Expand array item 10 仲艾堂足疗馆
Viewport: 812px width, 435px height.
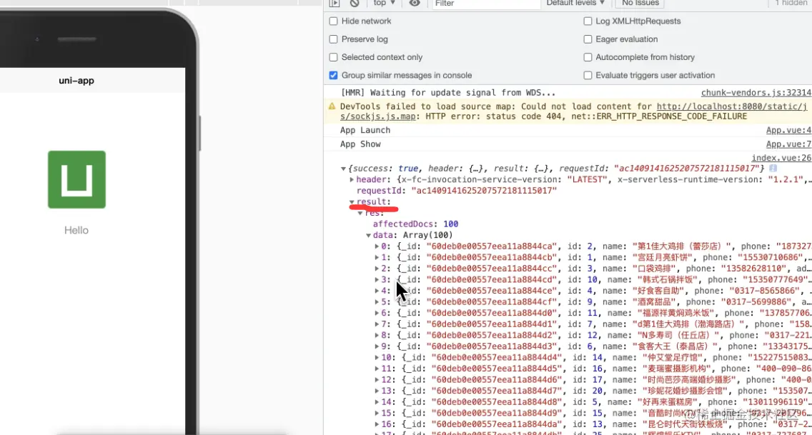coord(377,358)
